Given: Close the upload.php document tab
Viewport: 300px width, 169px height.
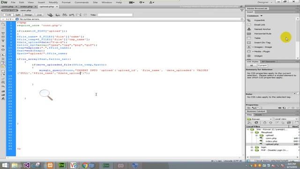Looking at the screenshot, I should click(x=57, y=7).
